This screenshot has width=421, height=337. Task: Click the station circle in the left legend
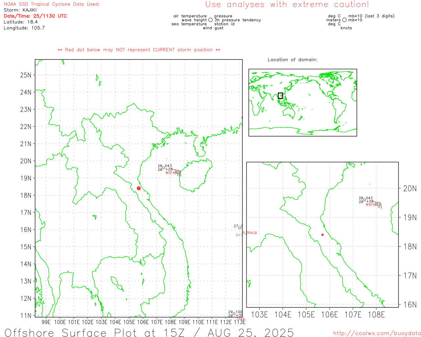pyautogui.click(x=210, y=20)
